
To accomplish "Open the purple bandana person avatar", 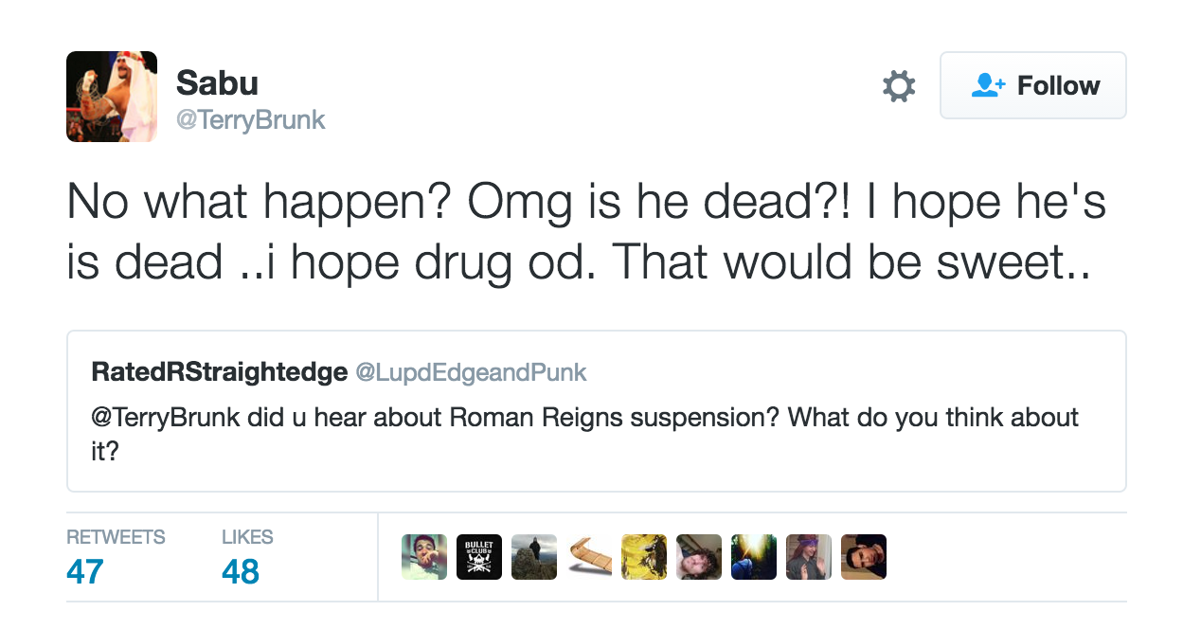I will (809, 557).
